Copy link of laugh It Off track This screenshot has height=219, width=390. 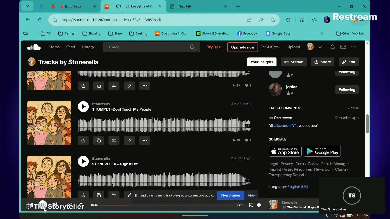(99, 195)
